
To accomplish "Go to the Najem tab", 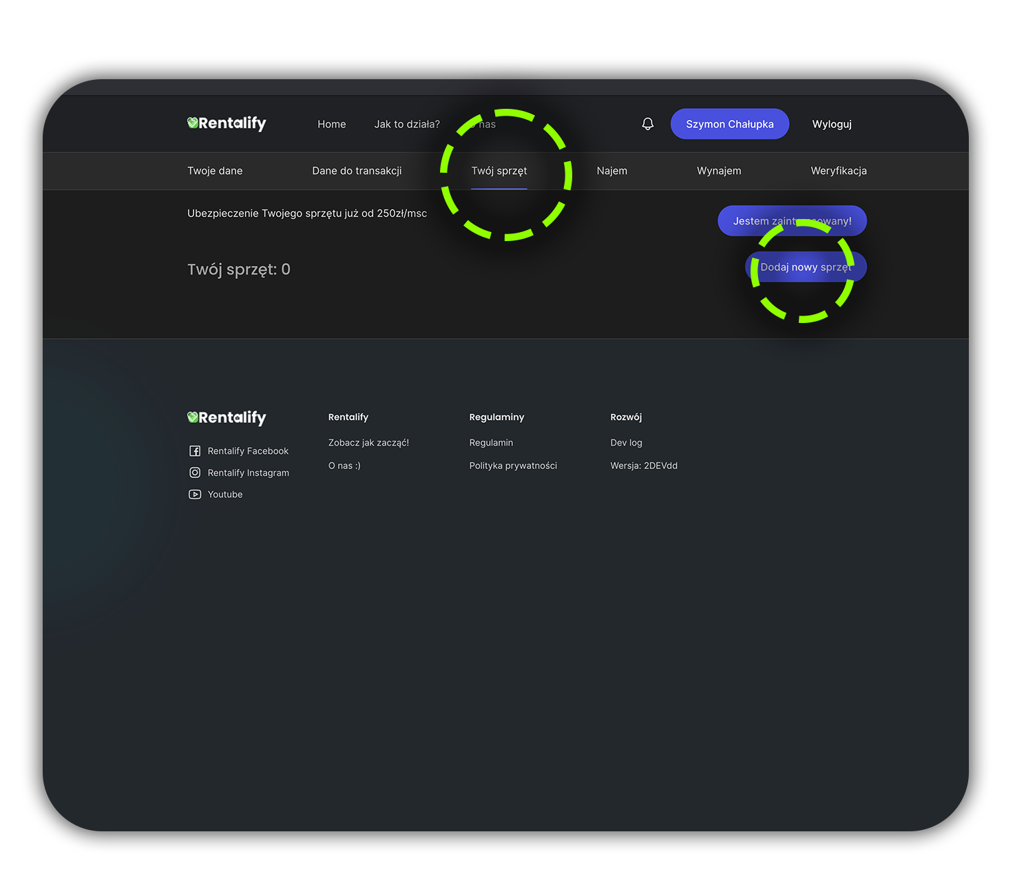I will [611, 171].
